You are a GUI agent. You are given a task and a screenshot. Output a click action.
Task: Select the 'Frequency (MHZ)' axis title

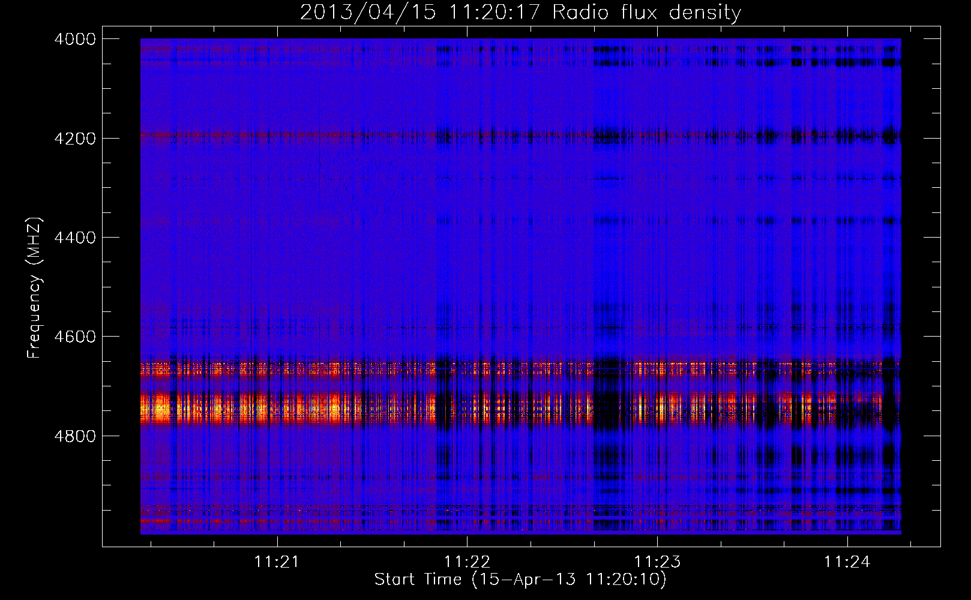click(x=35, y=288)
